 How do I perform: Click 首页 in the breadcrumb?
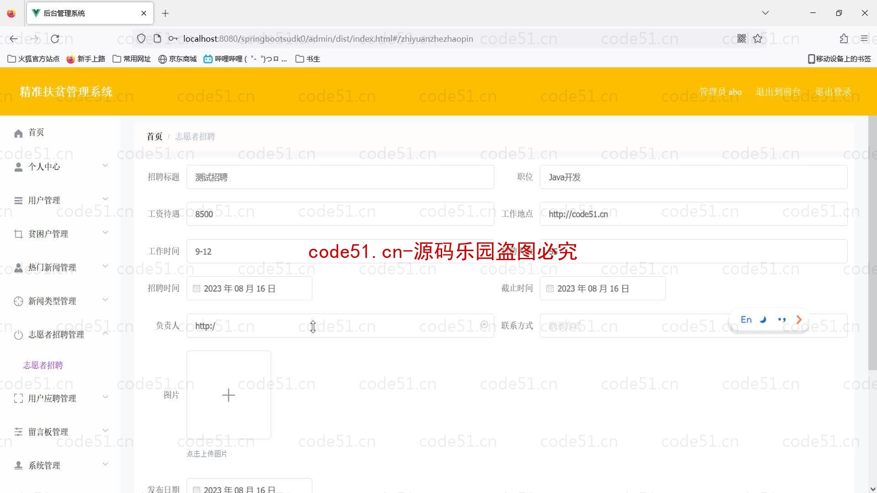point(154,136)
